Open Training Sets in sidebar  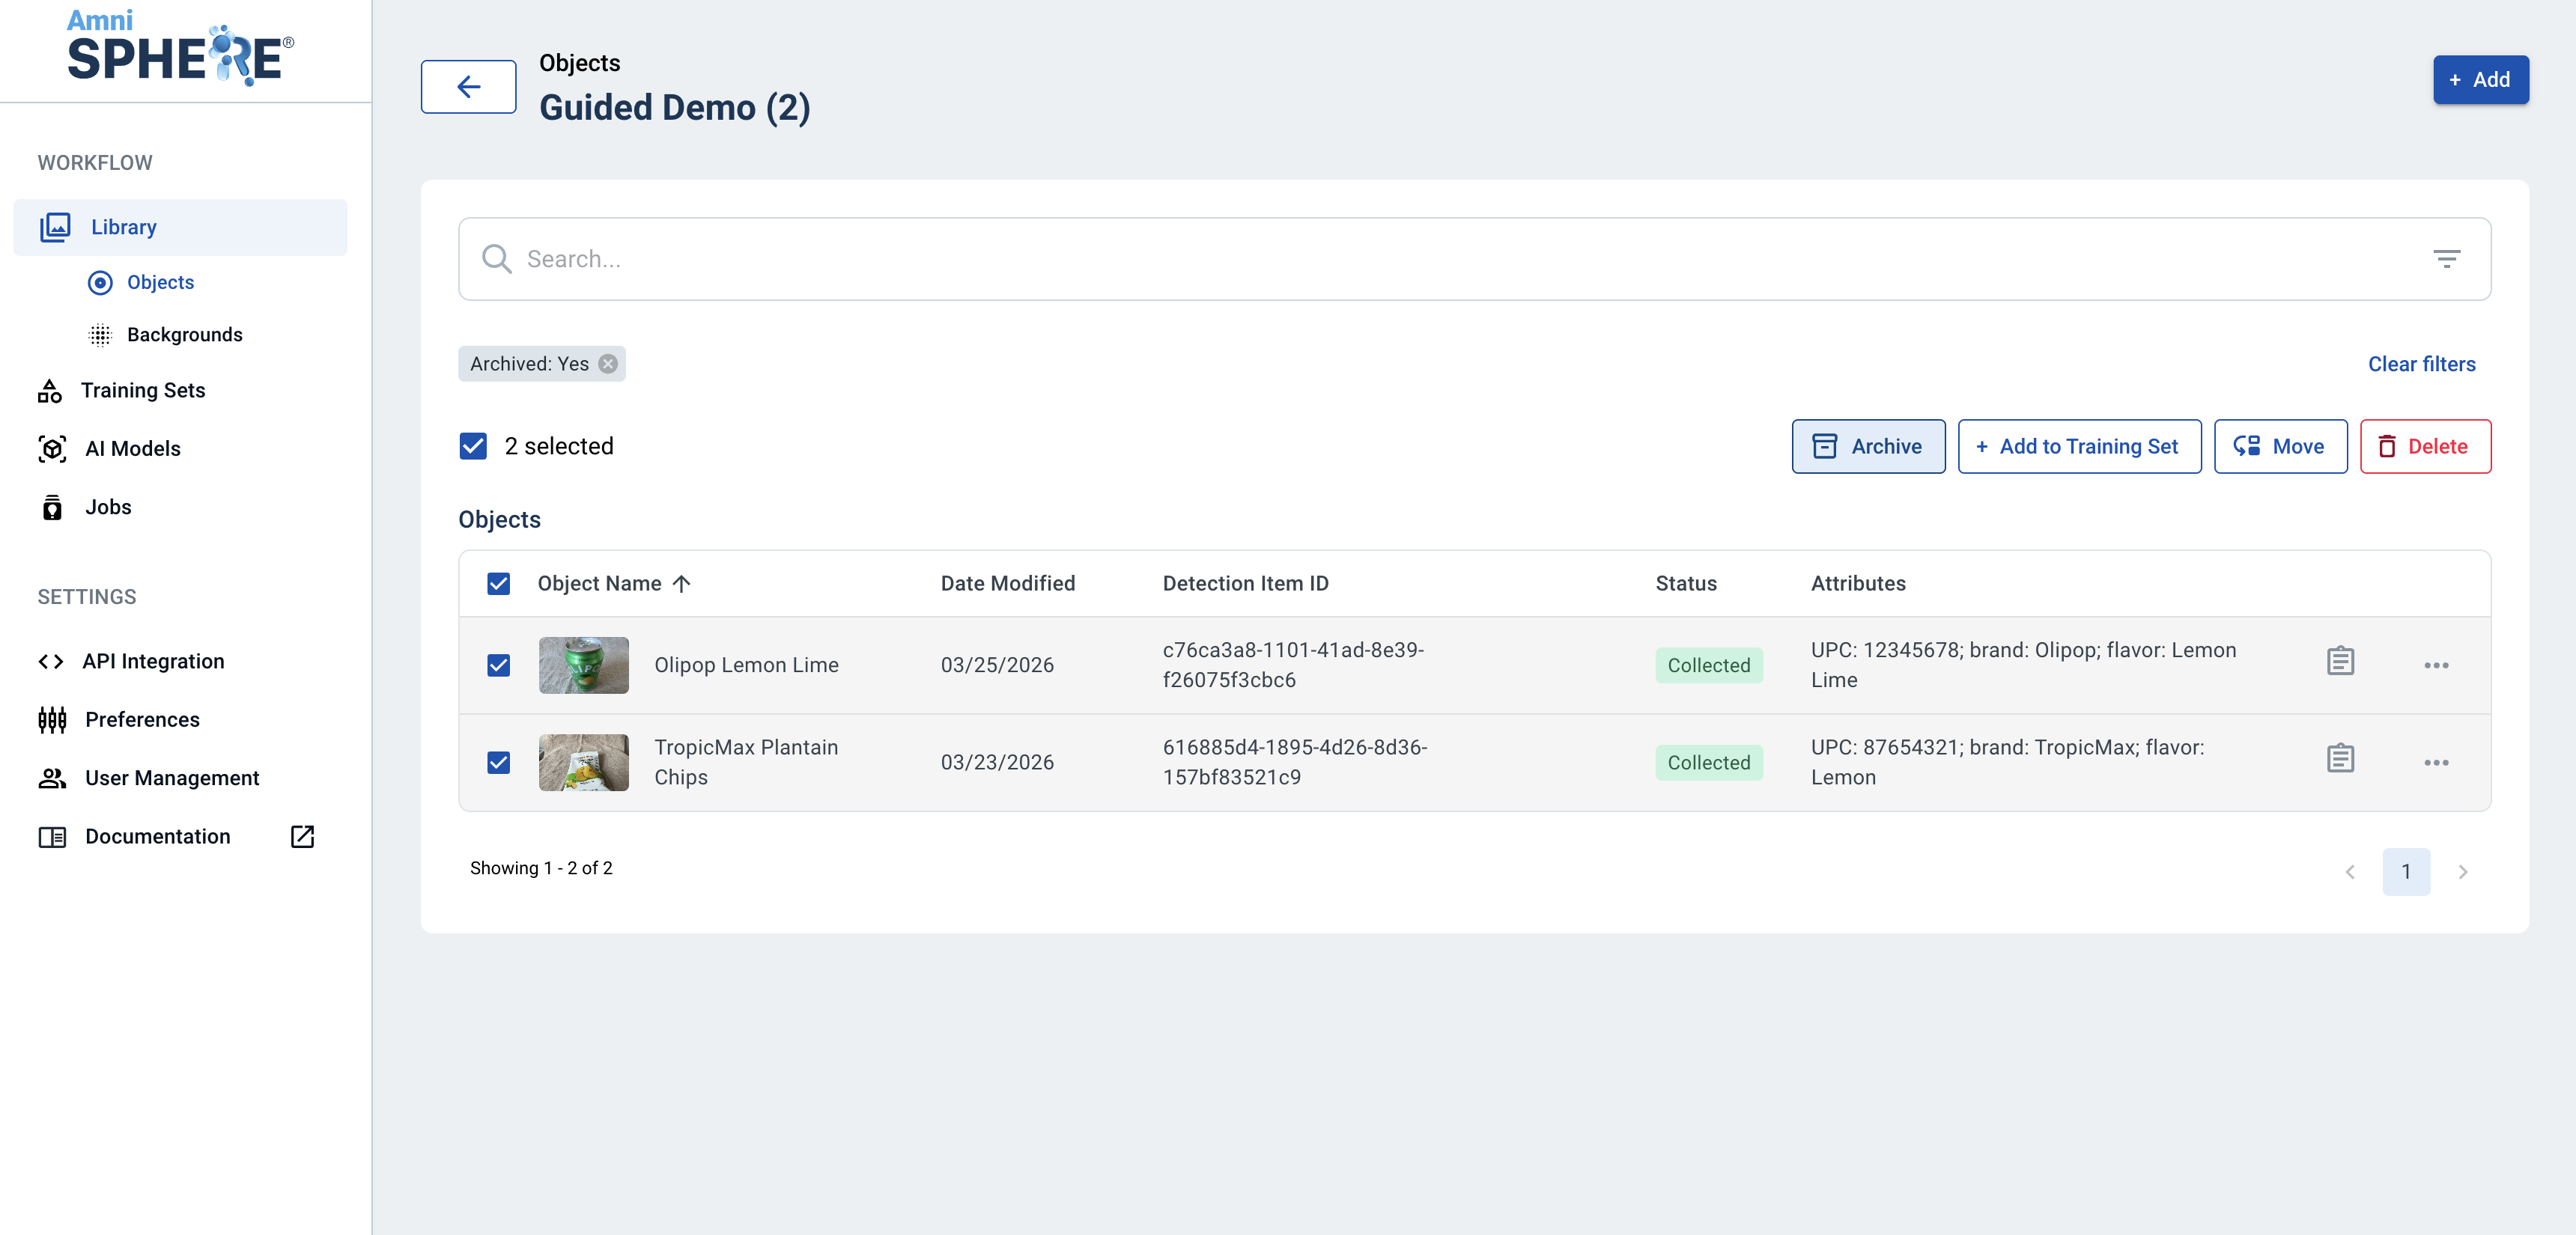[x=142, y=391]
